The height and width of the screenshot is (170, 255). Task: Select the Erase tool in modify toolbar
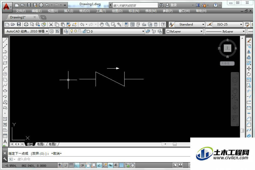tap(249, 41)
